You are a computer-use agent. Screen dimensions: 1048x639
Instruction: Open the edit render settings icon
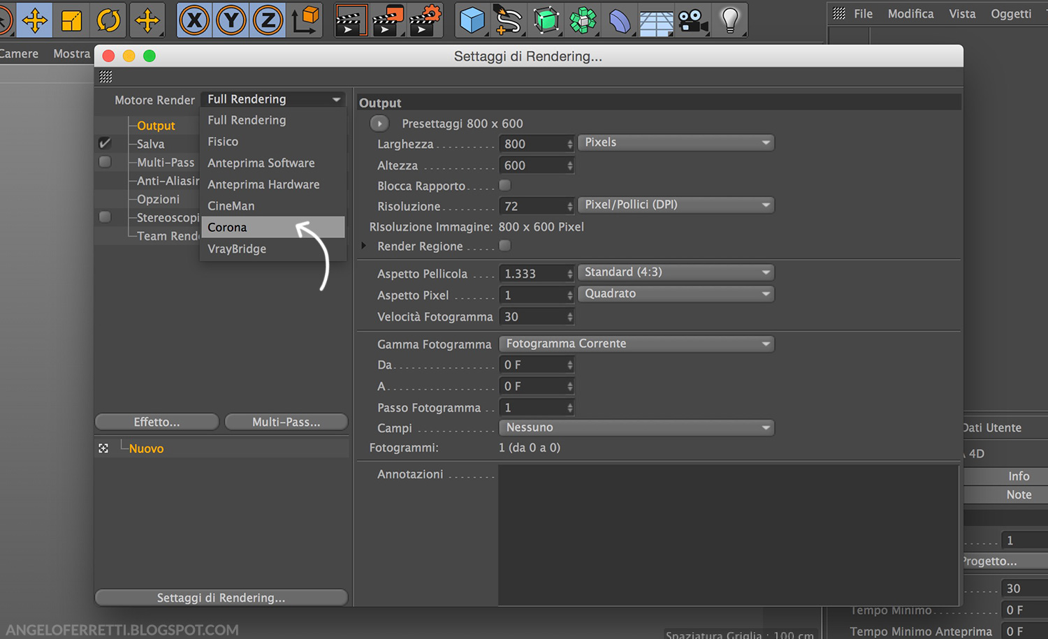tap(425, 20)
